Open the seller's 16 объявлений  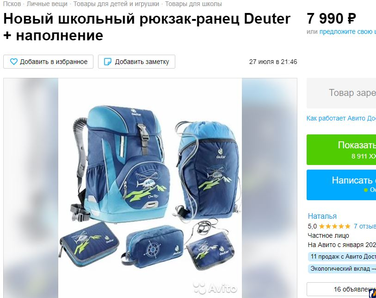[x=341, y=289]
